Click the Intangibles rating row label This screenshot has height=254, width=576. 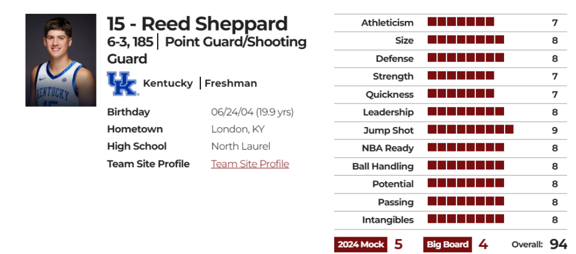[x=388, y=220]
